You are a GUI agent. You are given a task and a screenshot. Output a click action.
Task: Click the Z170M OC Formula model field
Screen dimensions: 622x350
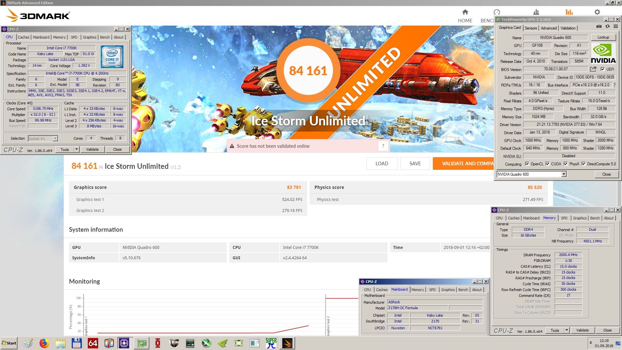click(x=417, y=308)
